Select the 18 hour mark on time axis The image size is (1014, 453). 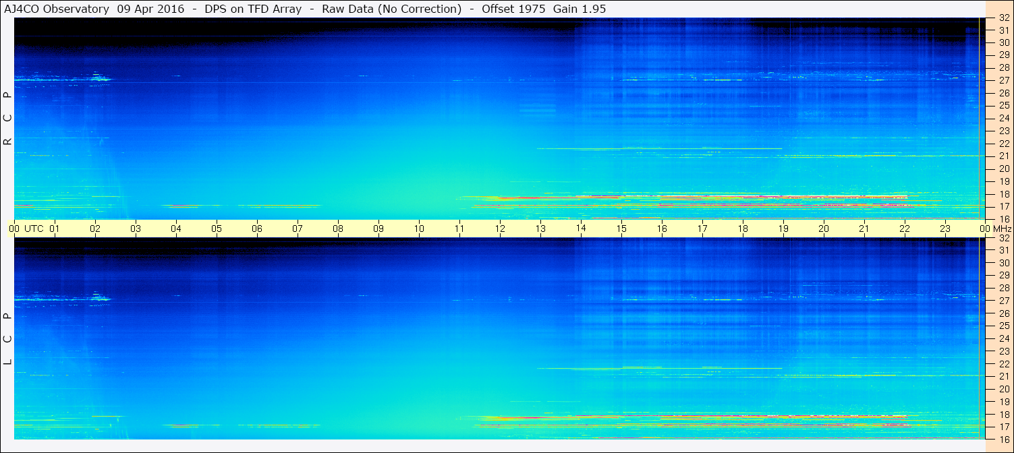(743, 229)
